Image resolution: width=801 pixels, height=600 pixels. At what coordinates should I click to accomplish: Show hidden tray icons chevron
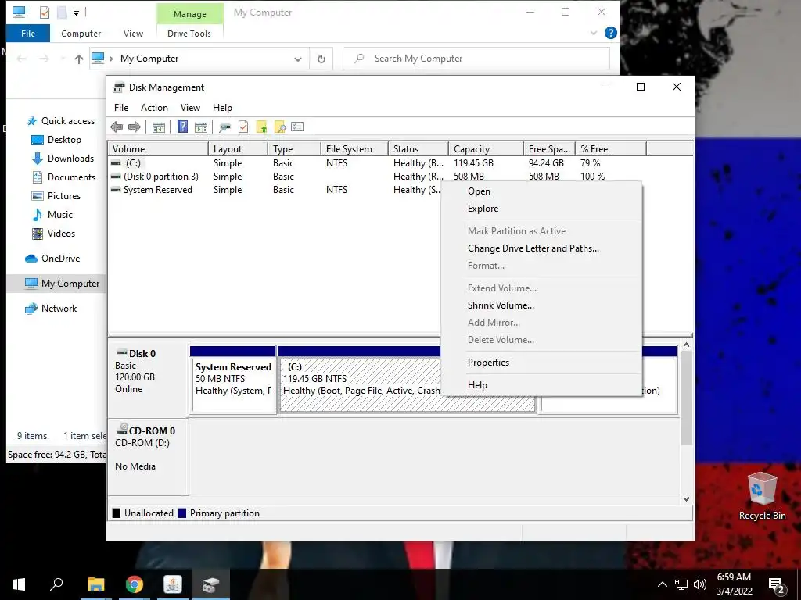click(x=662, y=584)
